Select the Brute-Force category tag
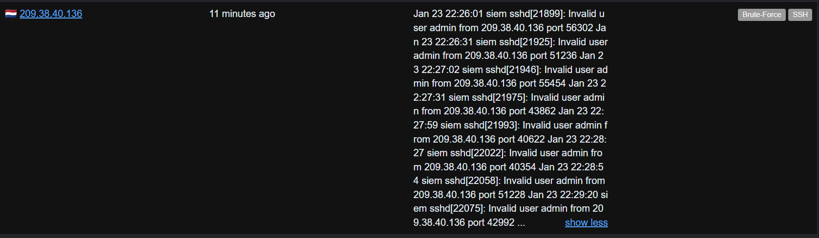This screenshot has height=238, width=819. (761, 15)
